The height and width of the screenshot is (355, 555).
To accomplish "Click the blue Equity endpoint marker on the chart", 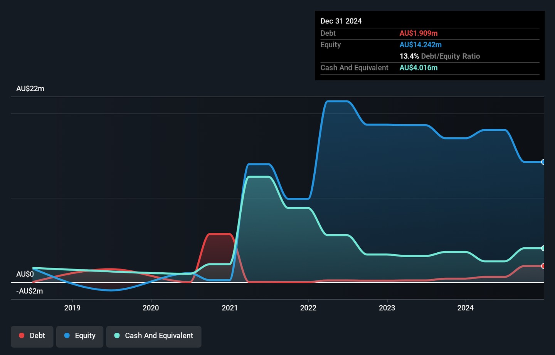I will 543,162.
